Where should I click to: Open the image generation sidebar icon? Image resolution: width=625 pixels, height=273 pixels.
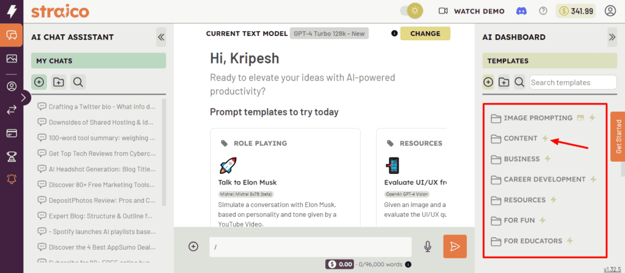[11, 59]
